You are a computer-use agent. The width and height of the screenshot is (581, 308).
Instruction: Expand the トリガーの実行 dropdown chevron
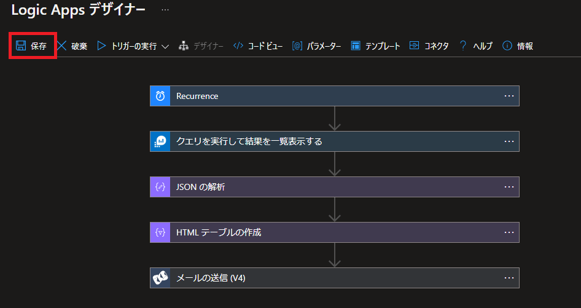click(x=165, y=46)
